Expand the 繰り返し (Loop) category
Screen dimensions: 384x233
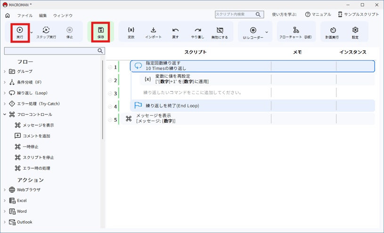point(5,93)
